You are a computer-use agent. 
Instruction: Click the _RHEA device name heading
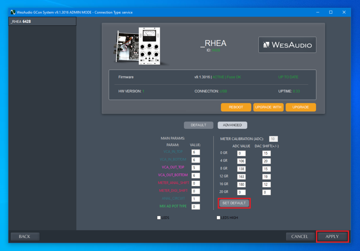[213, 43]
